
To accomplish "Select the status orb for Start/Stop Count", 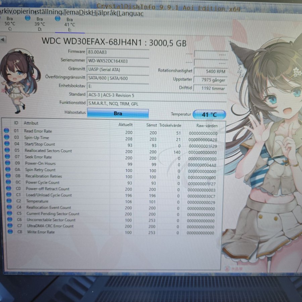I will pos(7,143).
